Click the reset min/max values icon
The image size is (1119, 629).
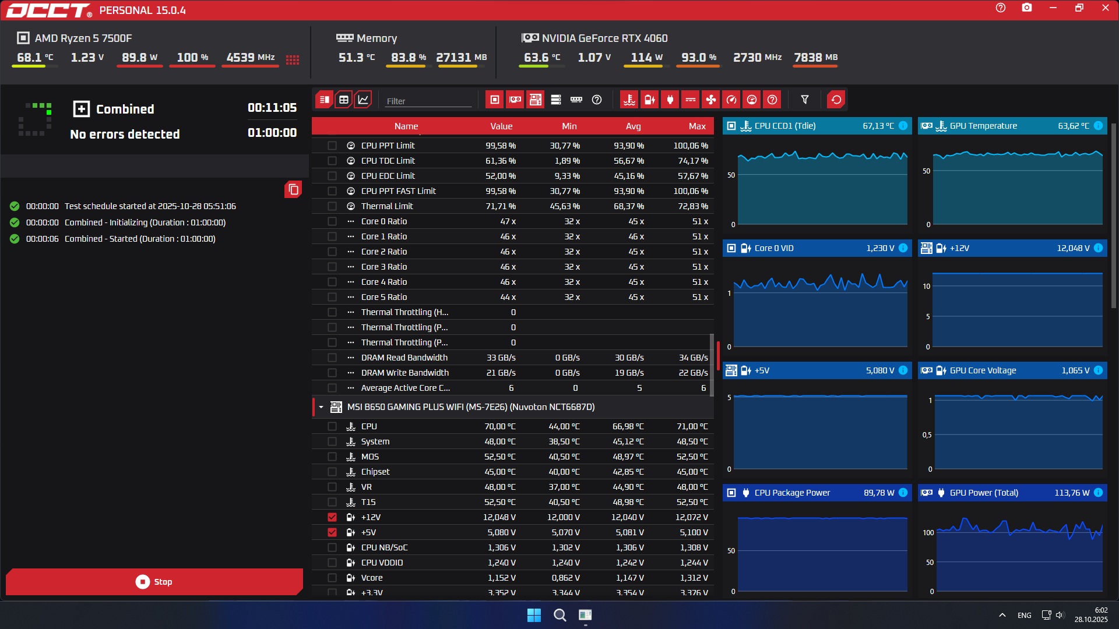836,100
